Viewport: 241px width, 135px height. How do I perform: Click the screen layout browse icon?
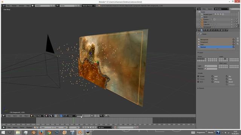click(x=33, y=6)
